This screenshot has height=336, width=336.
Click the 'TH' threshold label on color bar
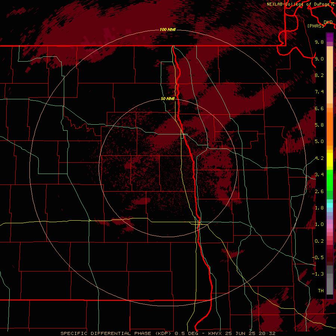(321, 291)
